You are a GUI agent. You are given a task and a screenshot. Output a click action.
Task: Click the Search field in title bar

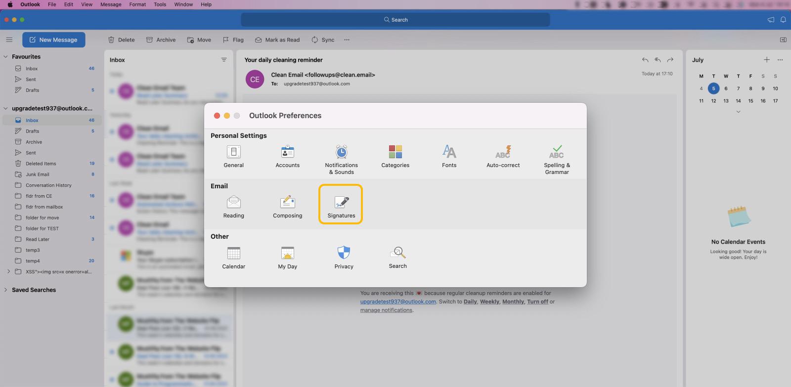(395, 20)
